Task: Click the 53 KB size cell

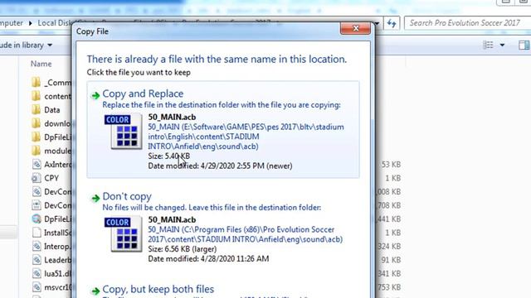Action: [391, 165]
